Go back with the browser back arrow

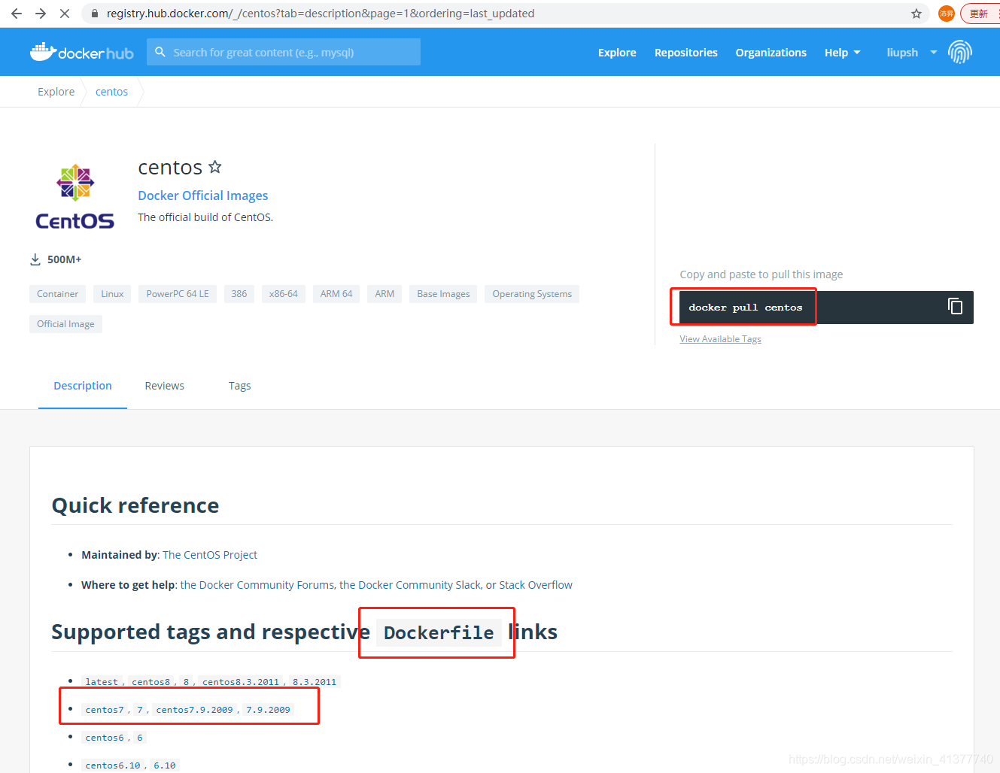point(17,14)
